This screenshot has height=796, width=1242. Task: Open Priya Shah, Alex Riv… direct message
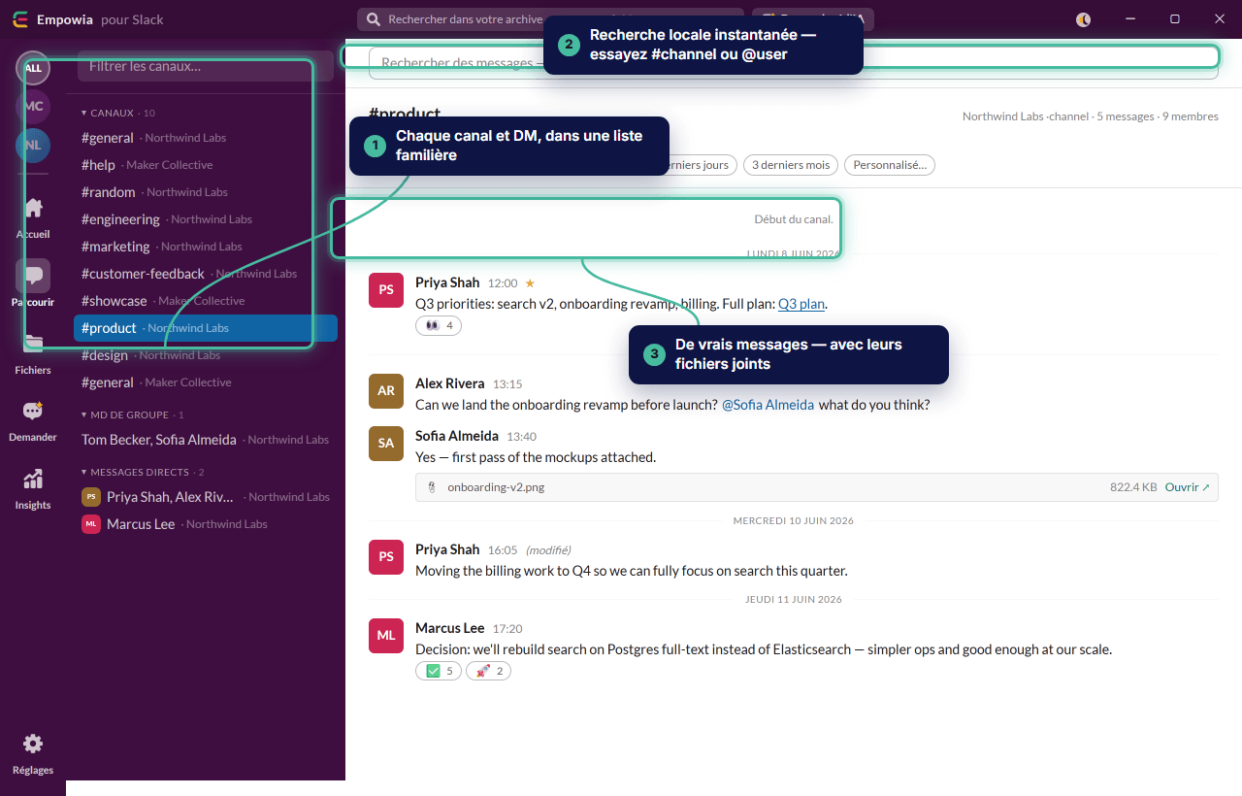(206, 497)
